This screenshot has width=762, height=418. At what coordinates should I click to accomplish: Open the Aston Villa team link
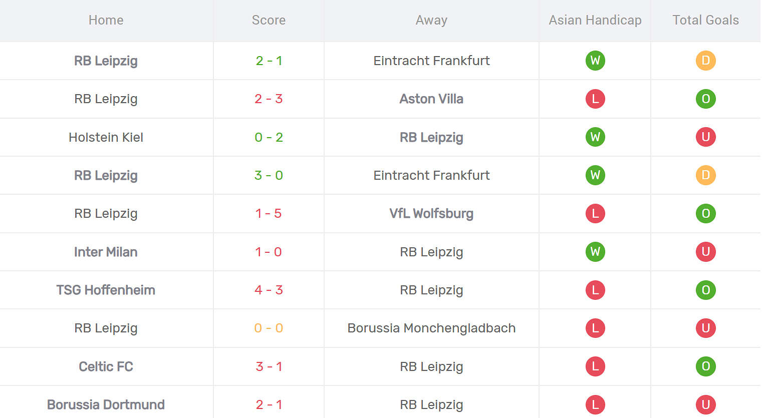[431, 99]
